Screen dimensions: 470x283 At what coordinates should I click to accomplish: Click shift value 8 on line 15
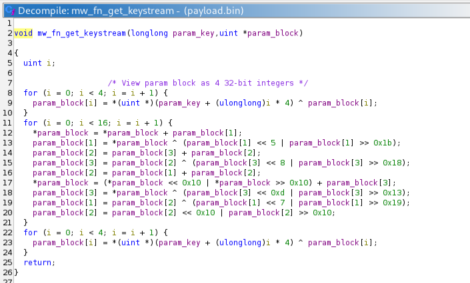pyautogui.click(x=283, y=162)
